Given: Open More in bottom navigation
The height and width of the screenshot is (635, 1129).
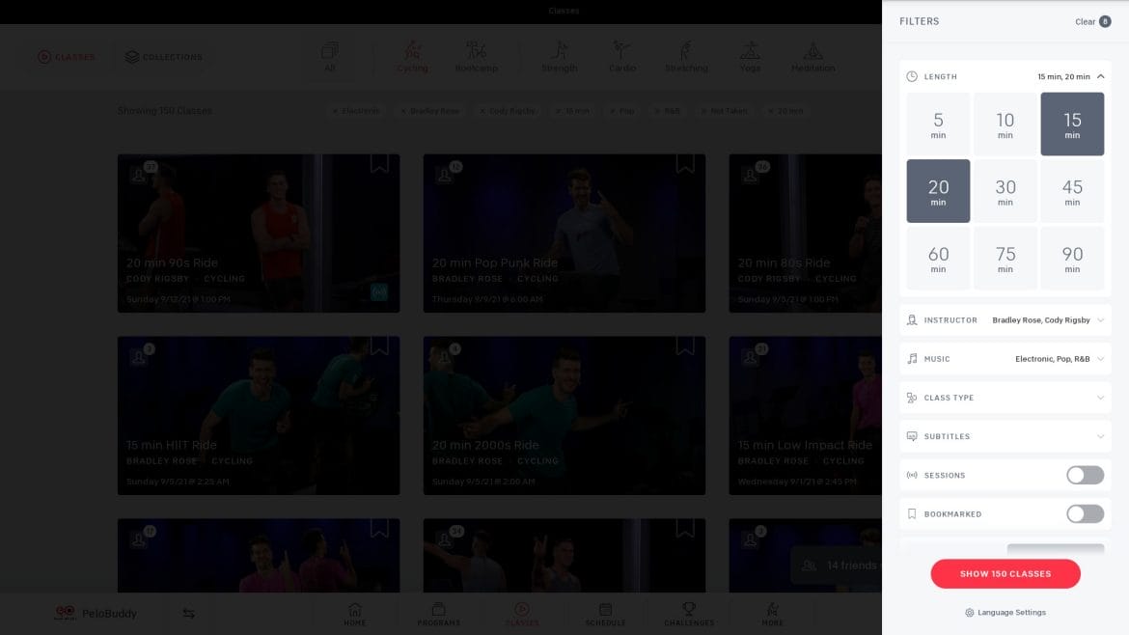Looking at the screenshot, I should pos(773,614).
